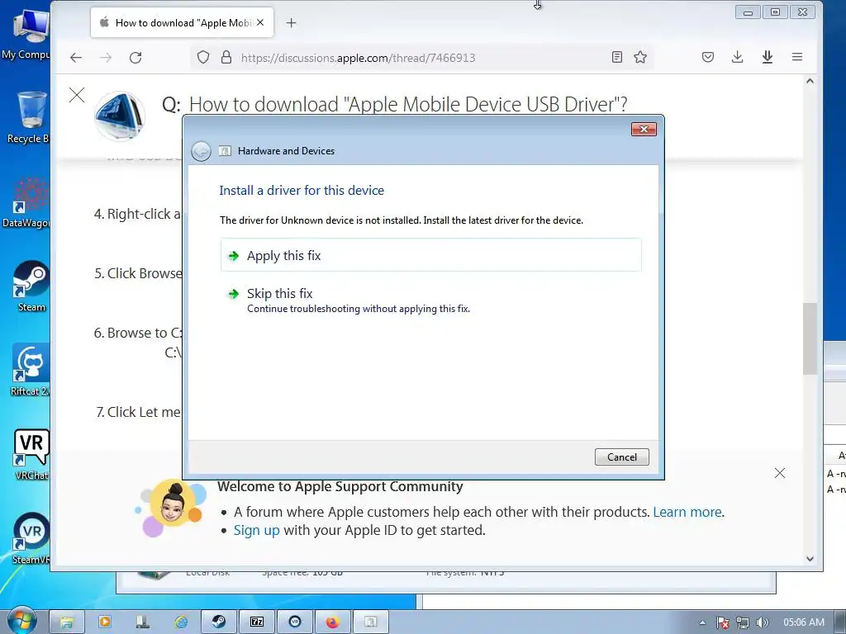The image size is (846, 634).
Task: Click the page scrollbar up arrow
Action: tap(810, 81)
